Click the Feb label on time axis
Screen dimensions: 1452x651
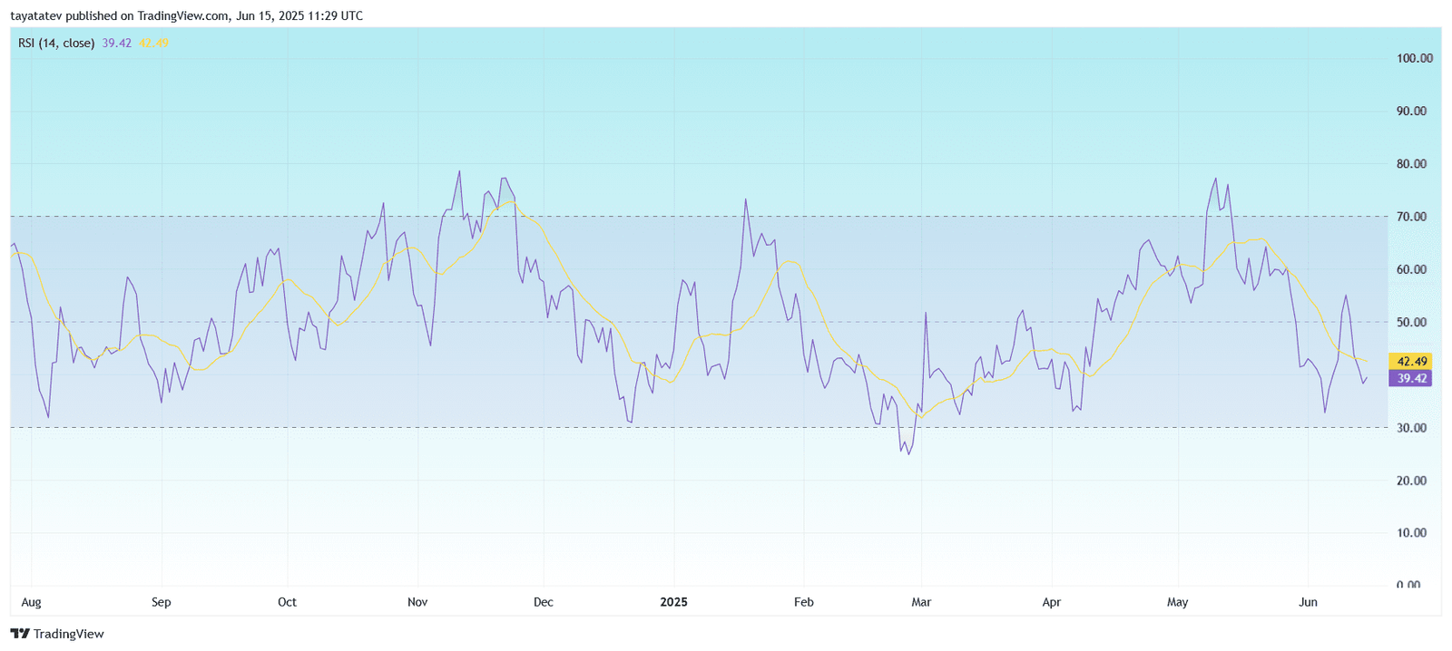pyautogui.click(x=804, y=602)
